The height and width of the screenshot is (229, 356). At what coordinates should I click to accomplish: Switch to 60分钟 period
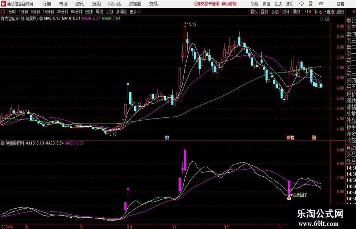(76, 12)
